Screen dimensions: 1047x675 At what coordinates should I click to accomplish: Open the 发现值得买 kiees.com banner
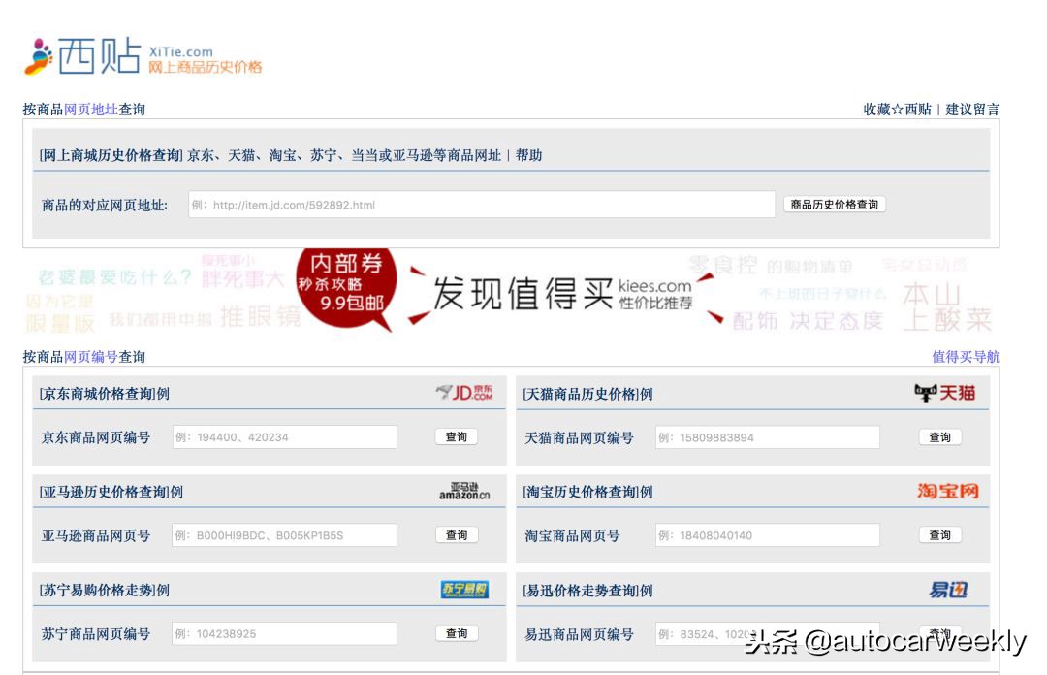(x=553, y=289)
